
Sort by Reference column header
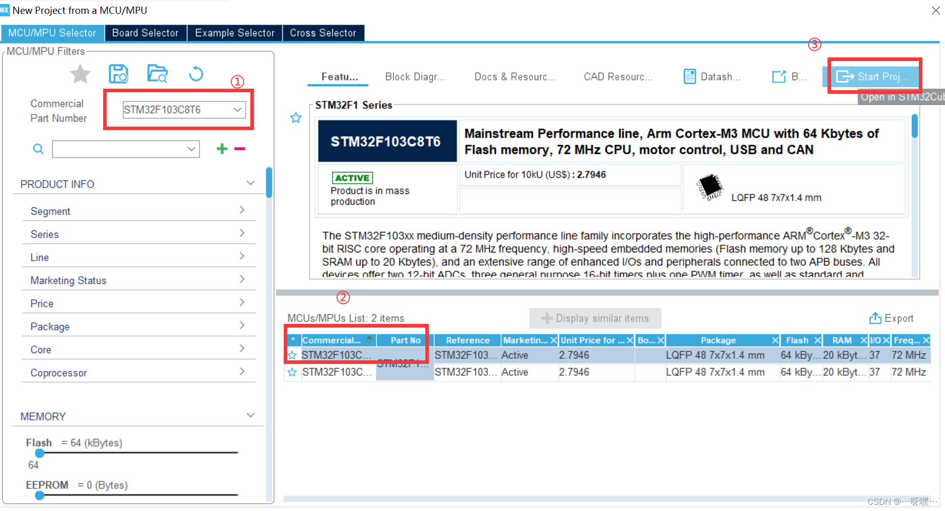pyautogui.click(x=467, y=340)
